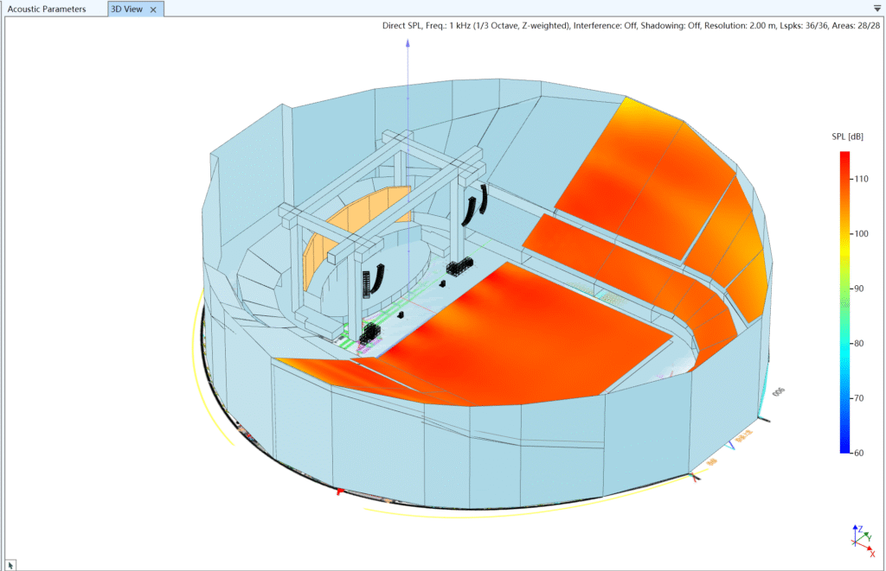886x571 pixels.
Task: Click the pointer mode icon in bottom-left corner
Action: click(x=10, y=564)
